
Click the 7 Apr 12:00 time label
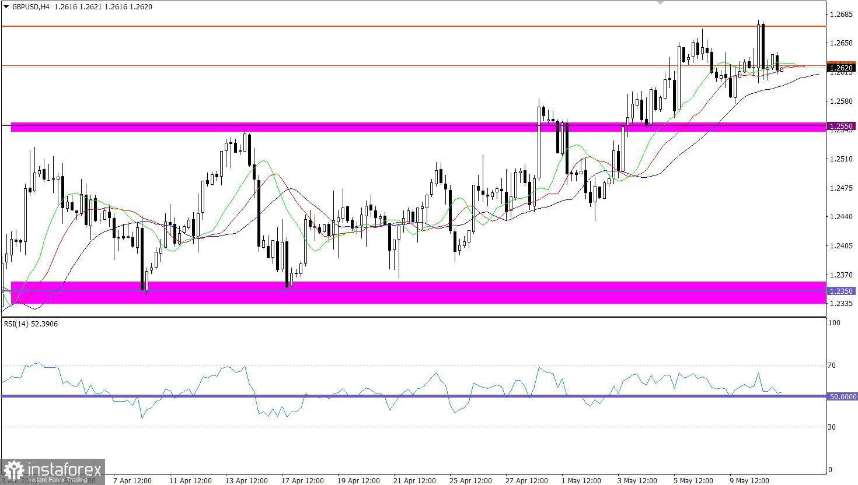pos(133,481)
